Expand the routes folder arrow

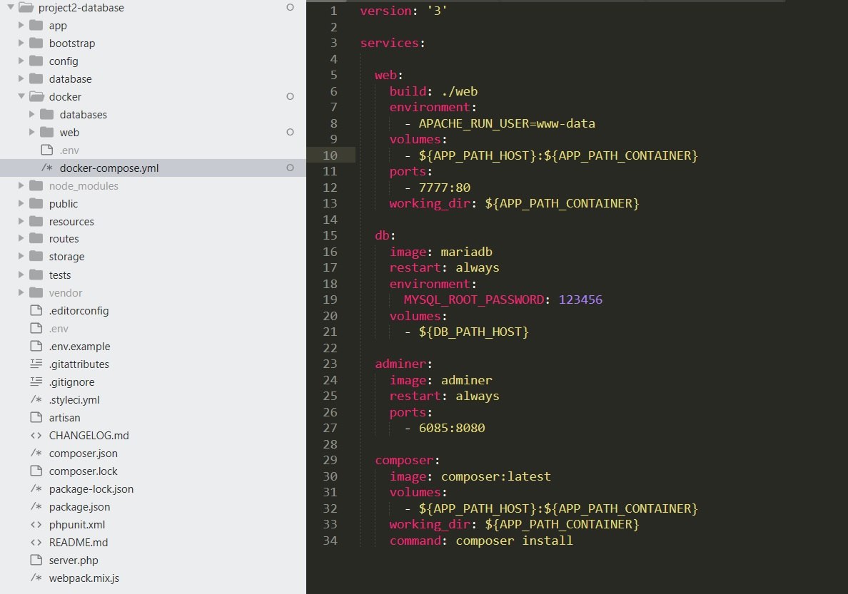21,239
